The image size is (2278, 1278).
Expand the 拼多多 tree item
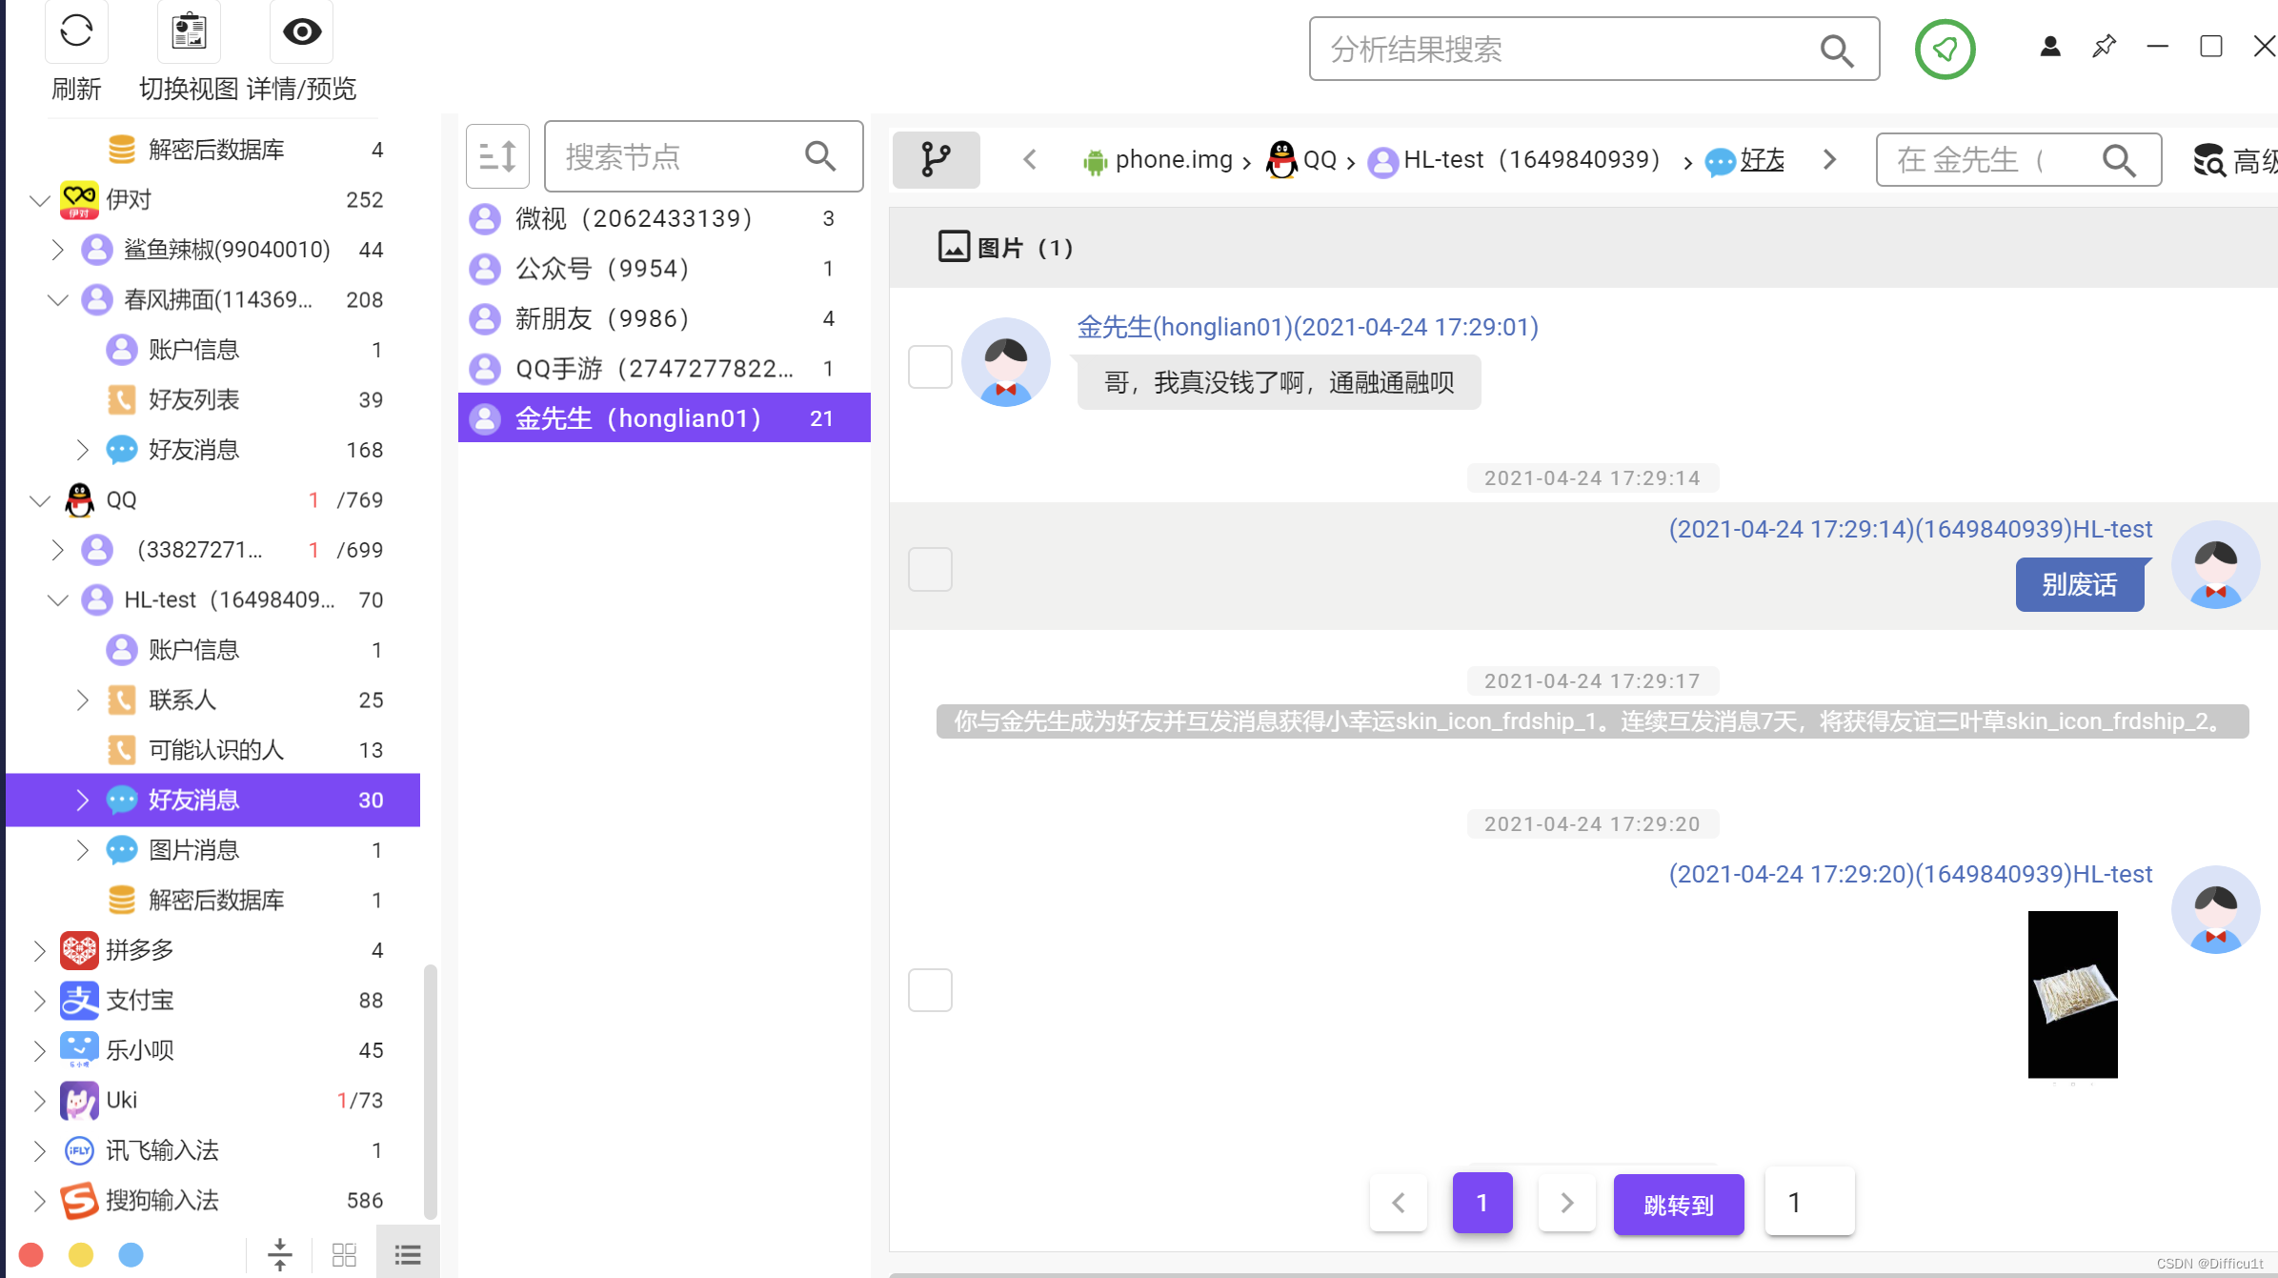pyautogui.click(x=39, y=950)
